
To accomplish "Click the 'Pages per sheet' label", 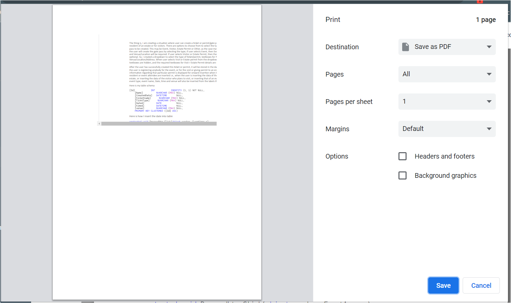I will (x=349, y=102).
